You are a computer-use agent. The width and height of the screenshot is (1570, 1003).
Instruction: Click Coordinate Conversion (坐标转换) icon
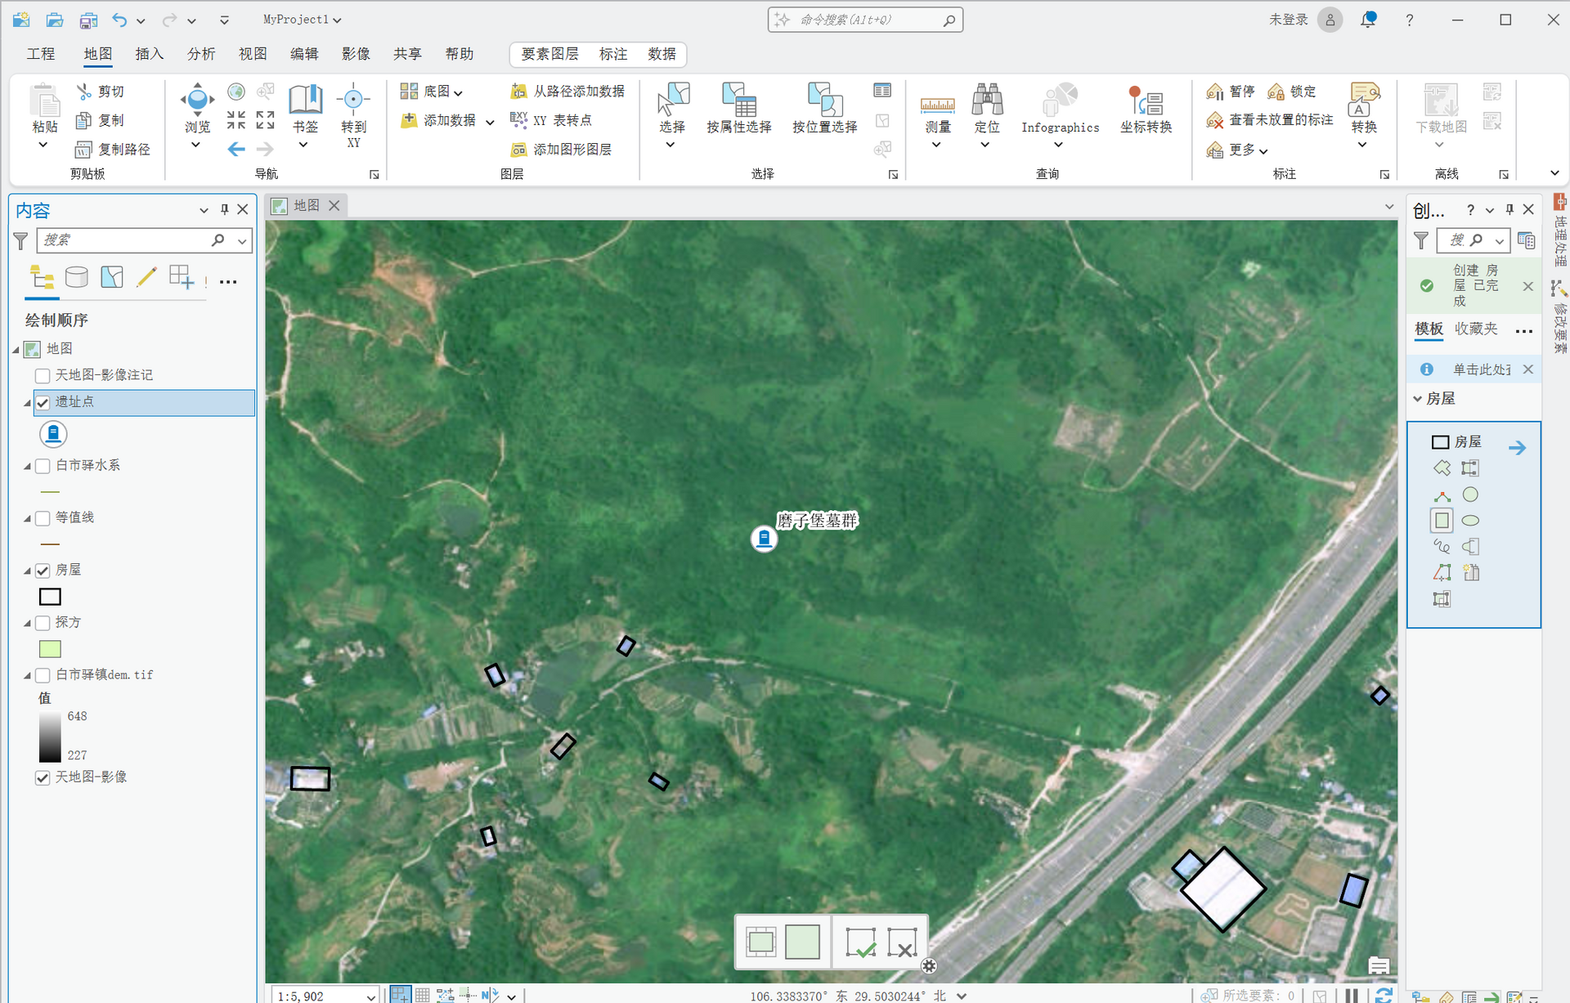click(1146, 102)
